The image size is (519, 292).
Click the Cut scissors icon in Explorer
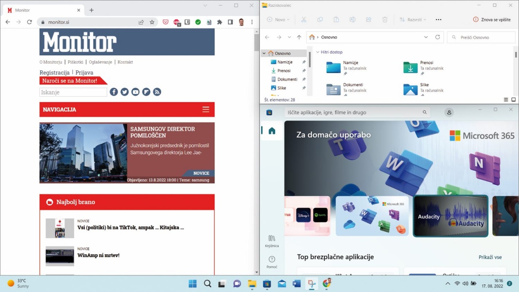click(x=304, y=19)
